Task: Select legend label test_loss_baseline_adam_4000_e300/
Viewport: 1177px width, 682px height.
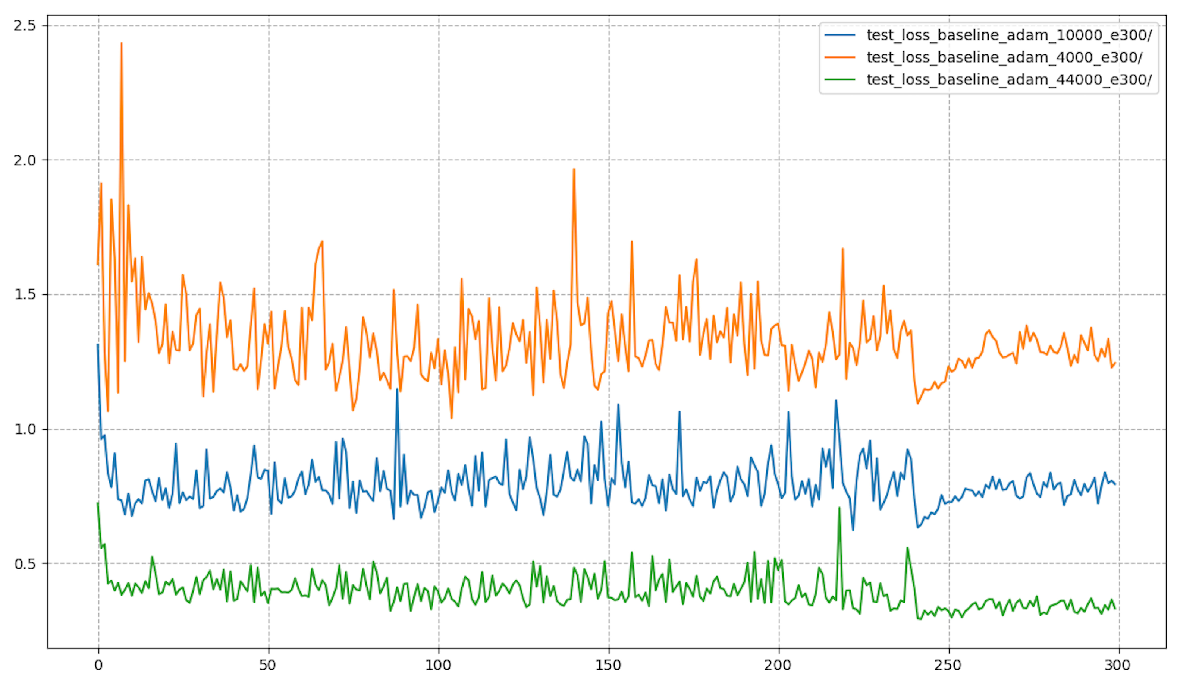Action: tap(1004, 57)
